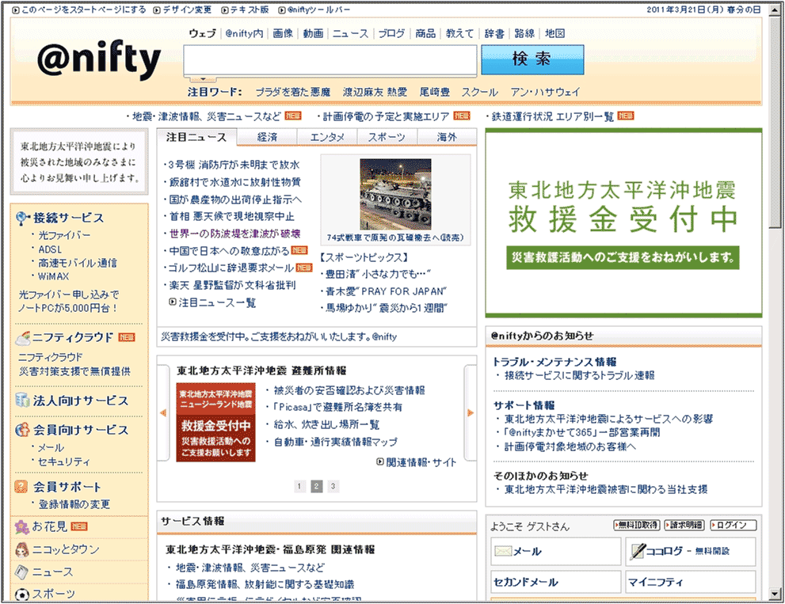
Task: Select 画像 search category above search box
Action: 283,33
